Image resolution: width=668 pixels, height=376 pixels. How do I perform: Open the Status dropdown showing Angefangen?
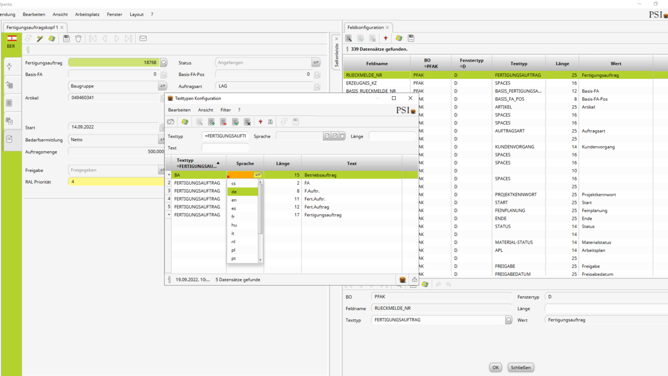point(316,63)
